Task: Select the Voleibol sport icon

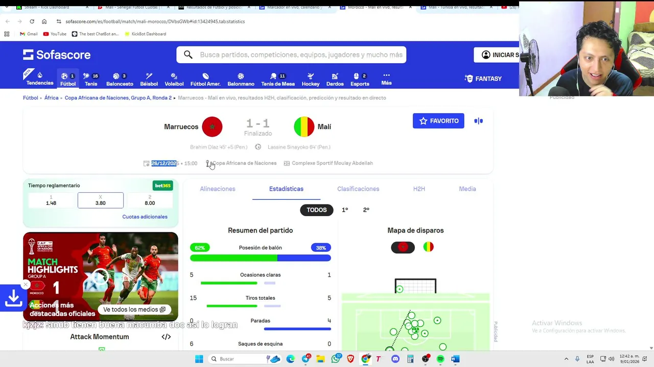Action: point(174,78)
